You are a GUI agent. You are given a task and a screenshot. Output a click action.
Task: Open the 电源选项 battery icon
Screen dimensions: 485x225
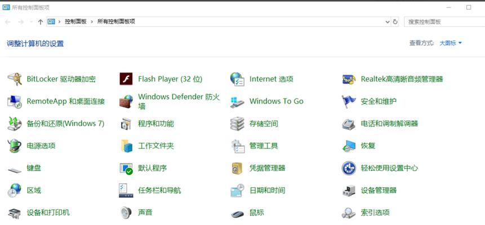click(15, 146)
